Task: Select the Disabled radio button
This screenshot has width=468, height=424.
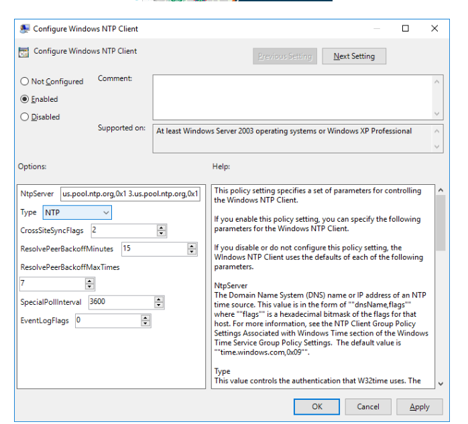Action: [25, 117]
